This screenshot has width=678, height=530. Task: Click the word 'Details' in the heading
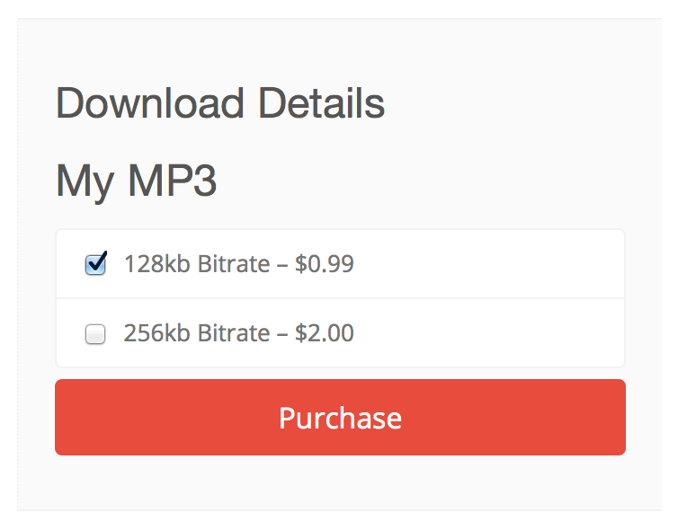(x=321, y=102)
